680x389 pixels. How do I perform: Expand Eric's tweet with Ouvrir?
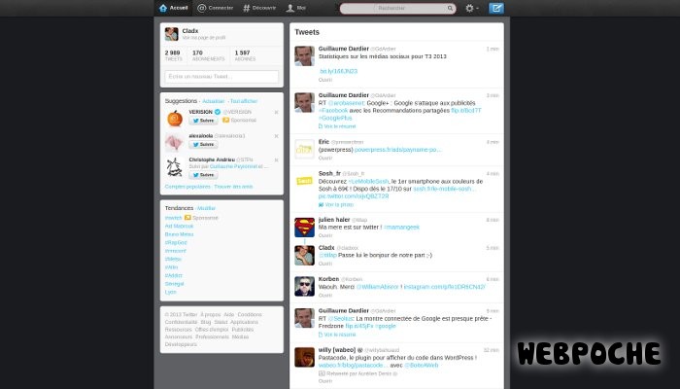[325, 158]
